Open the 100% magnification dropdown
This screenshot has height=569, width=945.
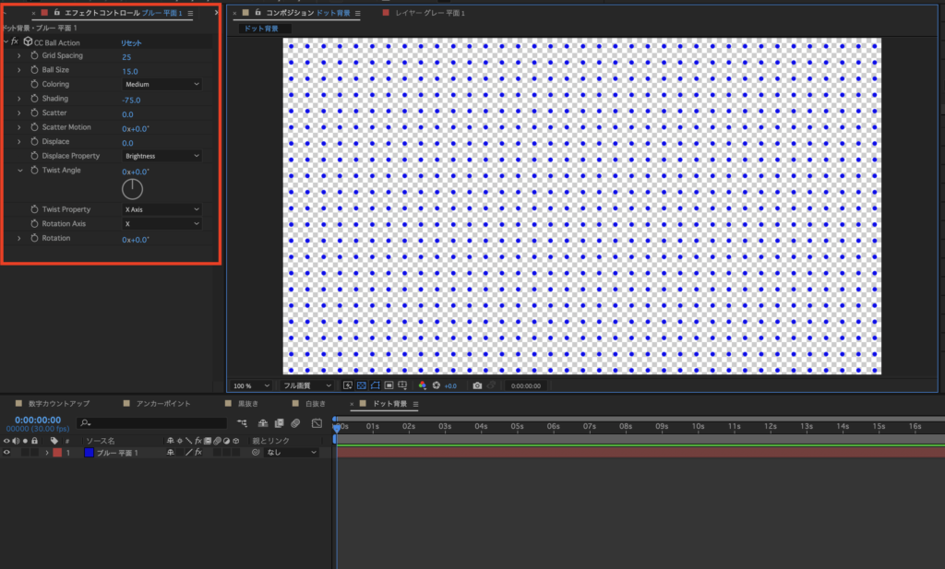tap(251, 385)
